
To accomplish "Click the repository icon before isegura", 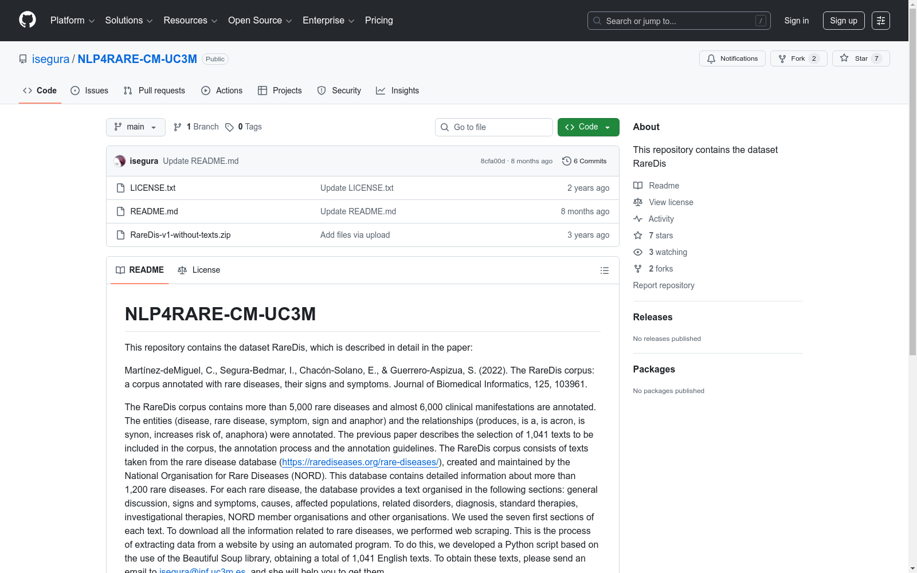I will (23, 59).
